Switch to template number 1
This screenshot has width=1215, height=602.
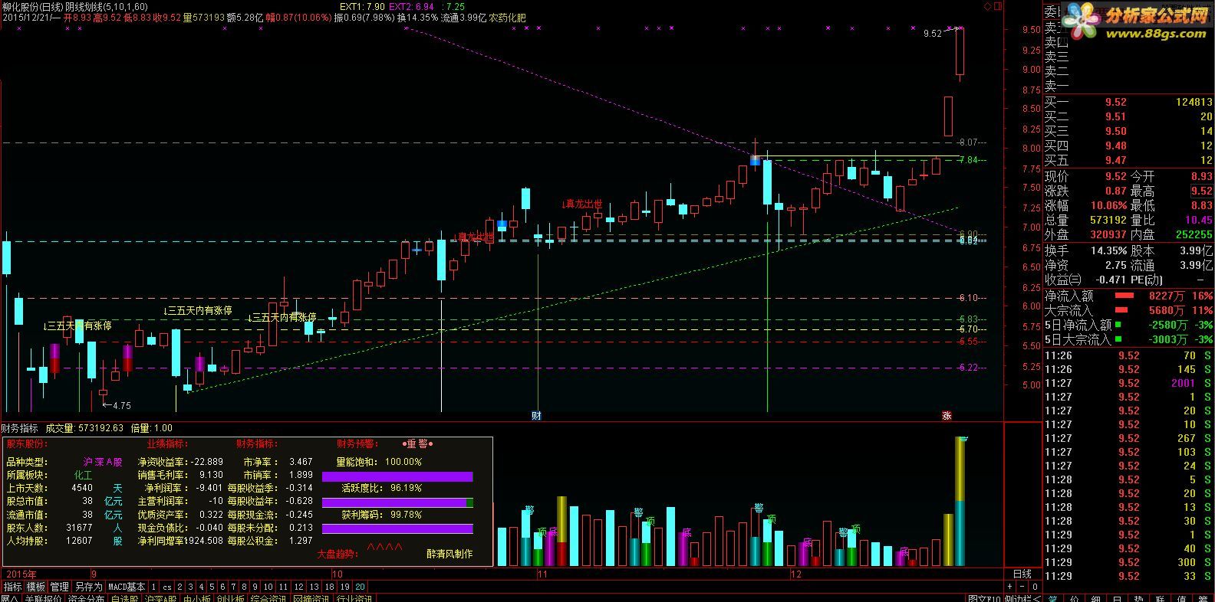153,587
